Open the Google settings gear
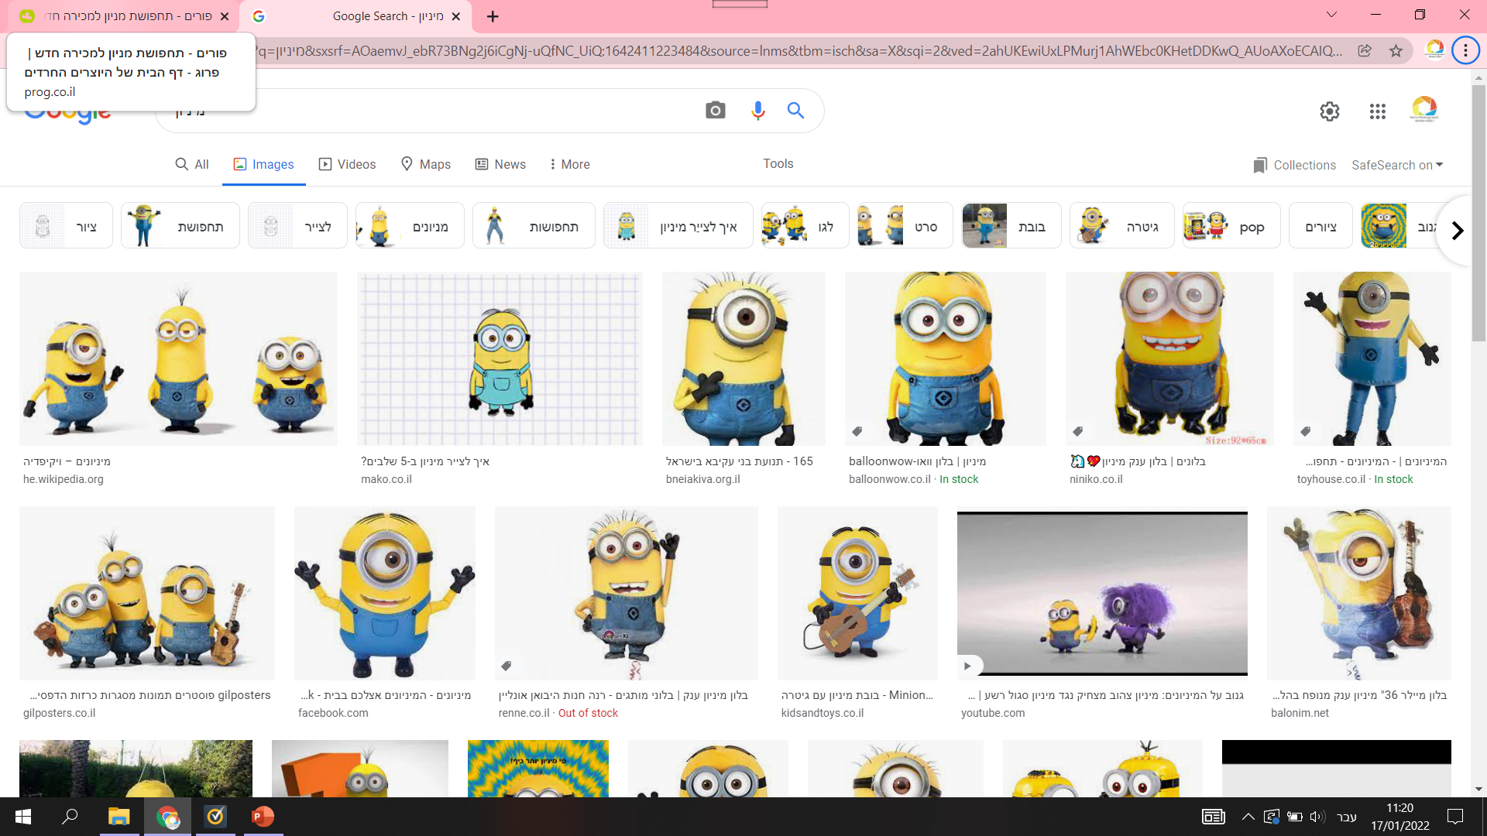Screen dimensions: 1487x836 point(1329,111)
